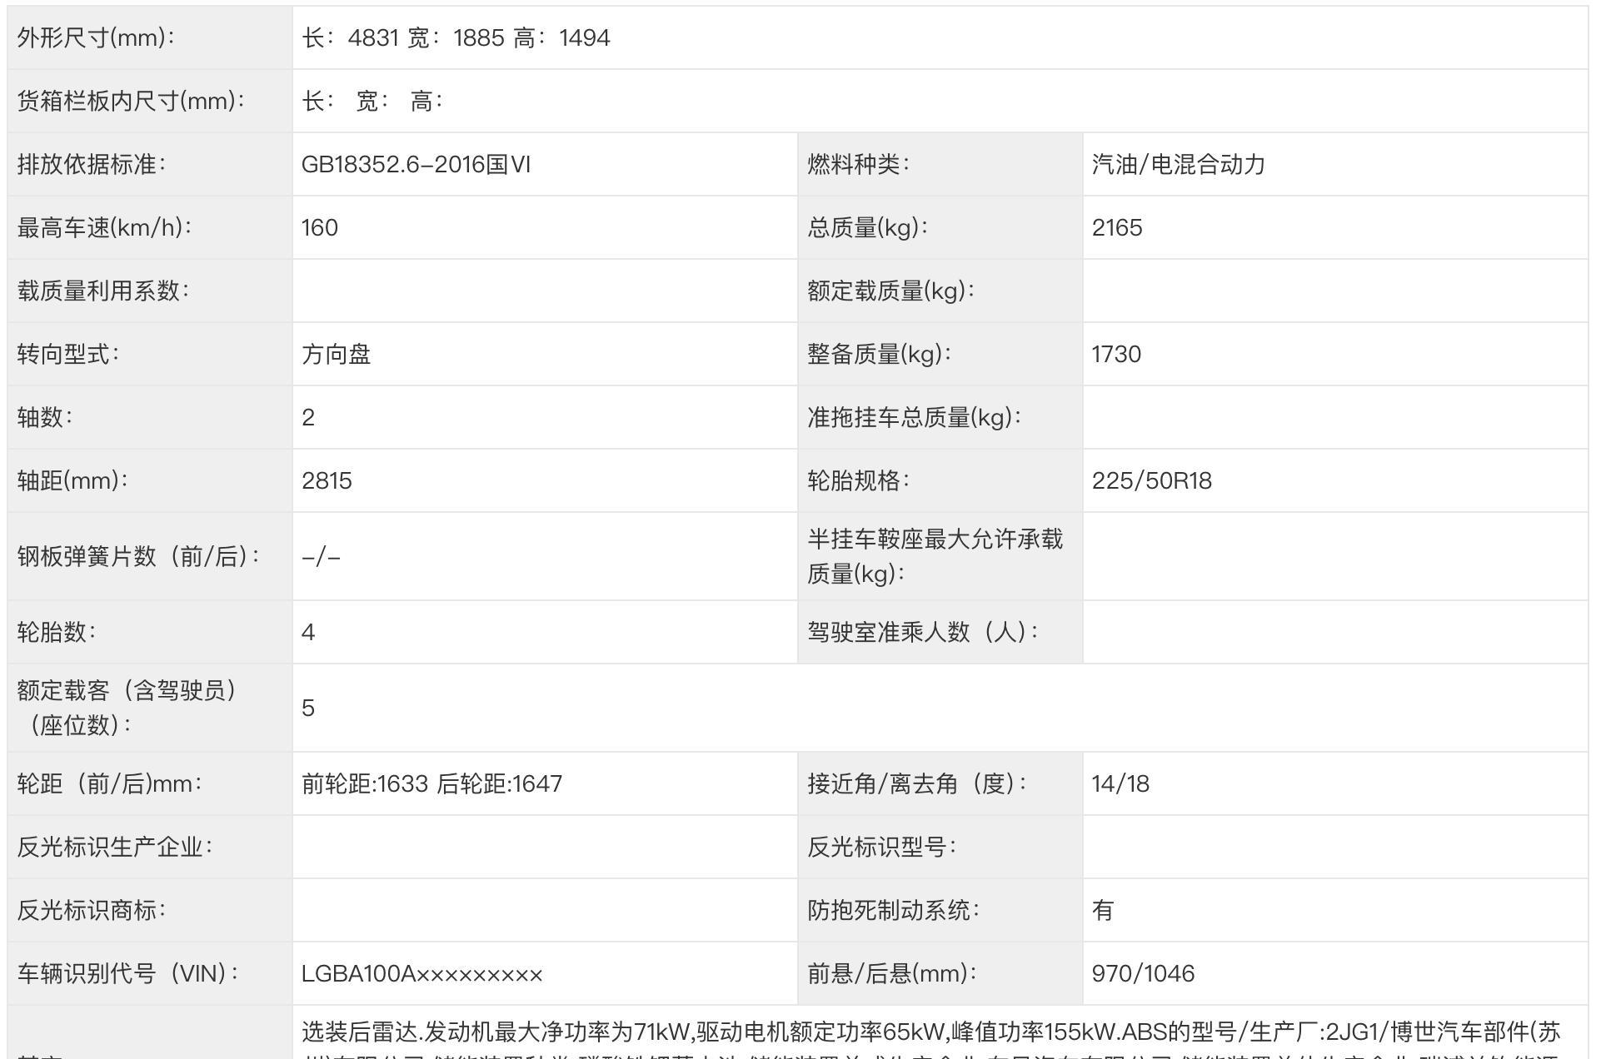Select the steering type value 方向盘
The image size is (1611, 1059).
pos(337,355)
